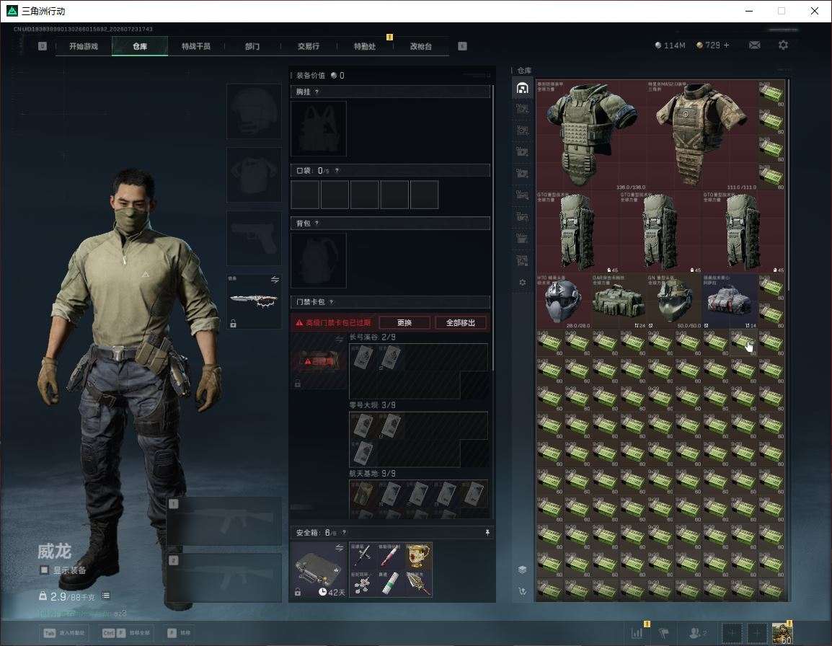Toggle the 显示装备 checkbox
Screen dimensions: 832x646
click(45, 570)
